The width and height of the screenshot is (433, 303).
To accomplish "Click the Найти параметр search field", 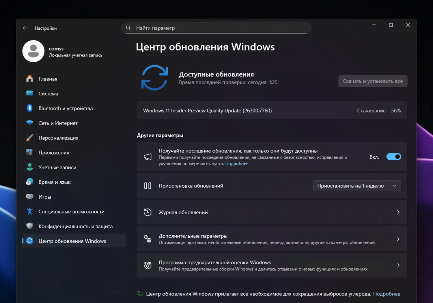I will [216, 28].
